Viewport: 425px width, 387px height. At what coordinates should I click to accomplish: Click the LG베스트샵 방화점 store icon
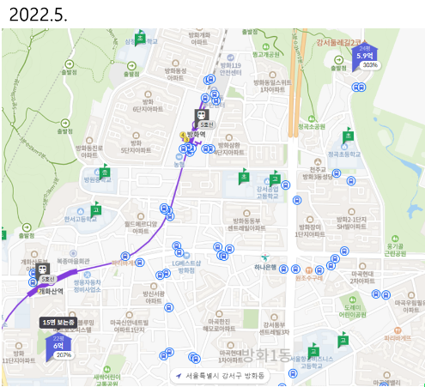pyautogui.click(x=186, y=256)
